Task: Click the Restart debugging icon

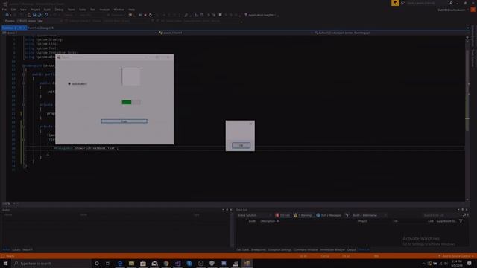Action: click(x=151, y=15)
